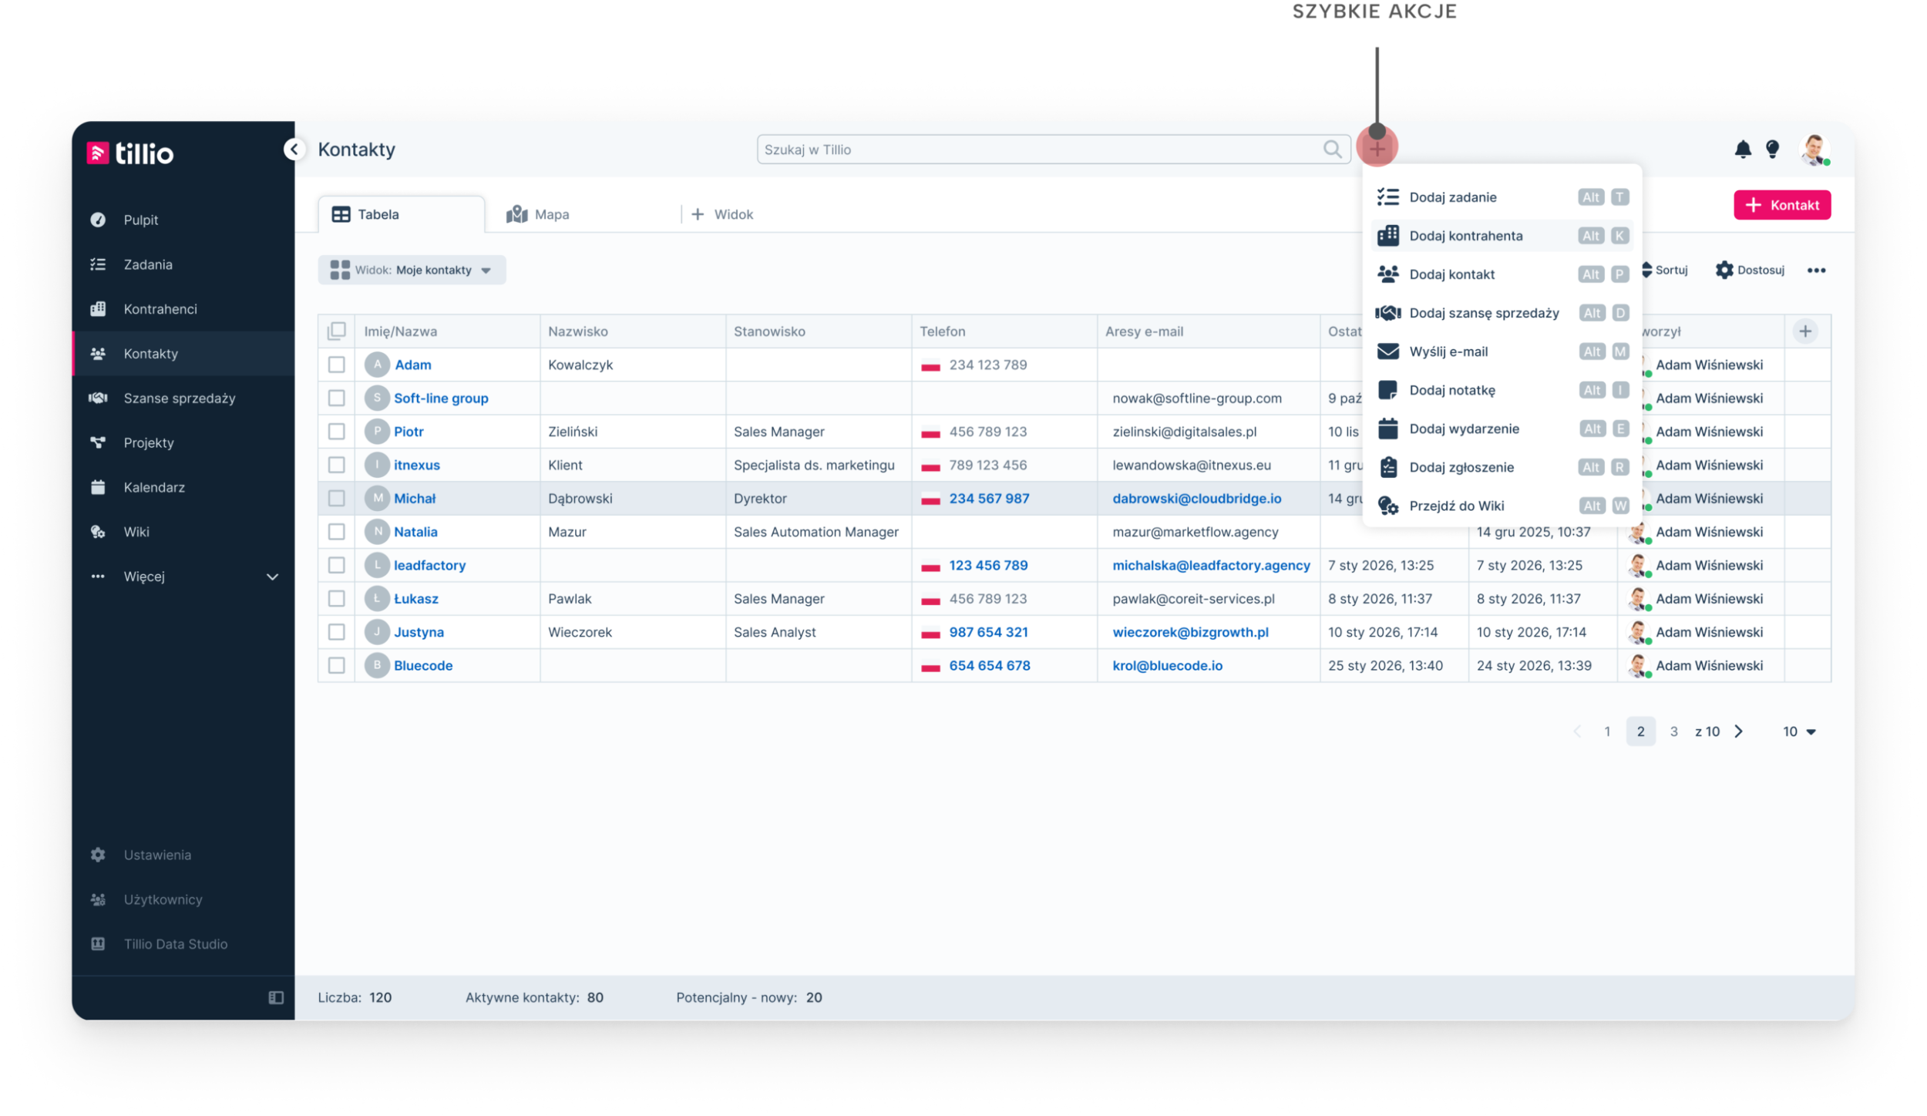Check the itnexus row checkbox
Screen dimensions: 1927x1116
tap(337, 466)
